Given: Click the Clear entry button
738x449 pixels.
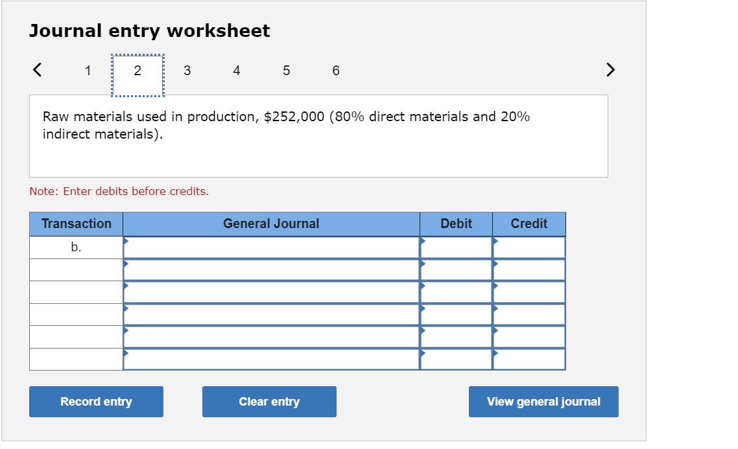Looking at the screenshot, I should click(x=270, y=401).
